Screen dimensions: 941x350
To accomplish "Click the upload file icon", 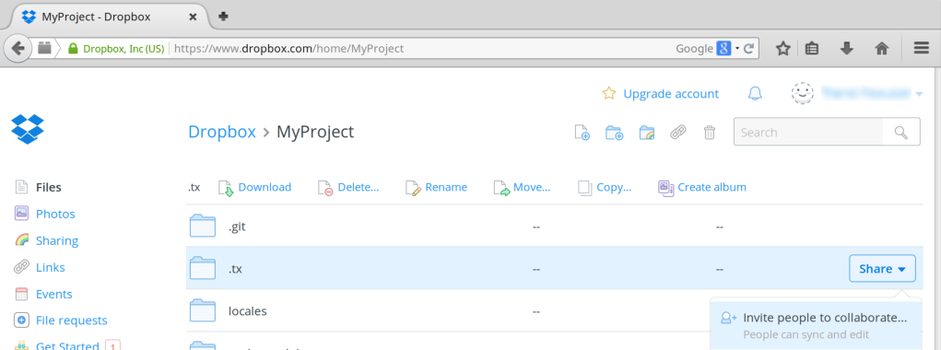I will 582,133.
